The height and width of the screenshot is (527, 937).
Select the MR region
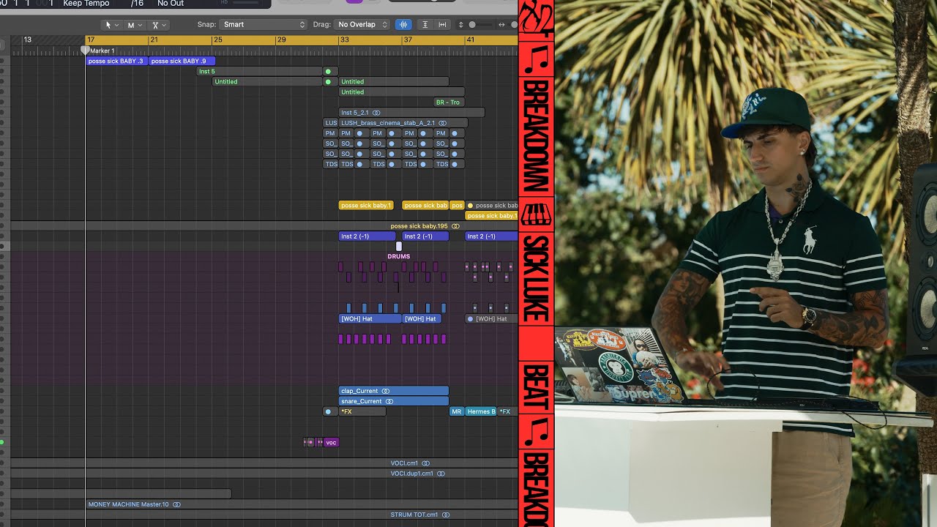coord(457,411)
